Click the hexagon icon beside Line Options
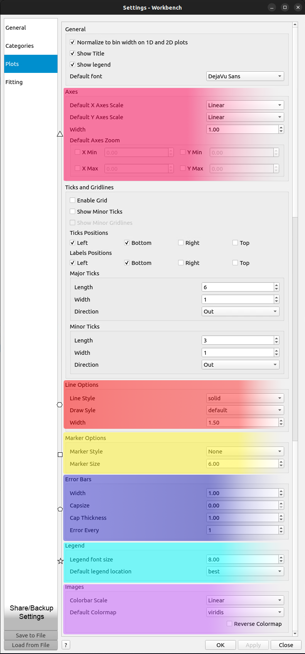This screenshot has height=654, width=305. 60,405
